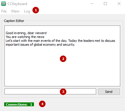This screenshot has width=125, height=111.
Task: Close the CCKeyboard window
Action: (119, 4)
